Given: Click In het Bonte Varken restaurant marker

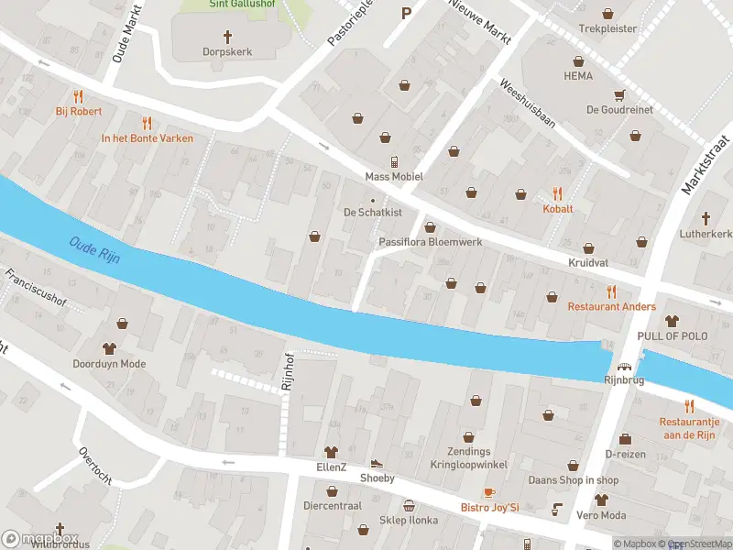Looking at the screenshot, I should click(x=147, y=124).
